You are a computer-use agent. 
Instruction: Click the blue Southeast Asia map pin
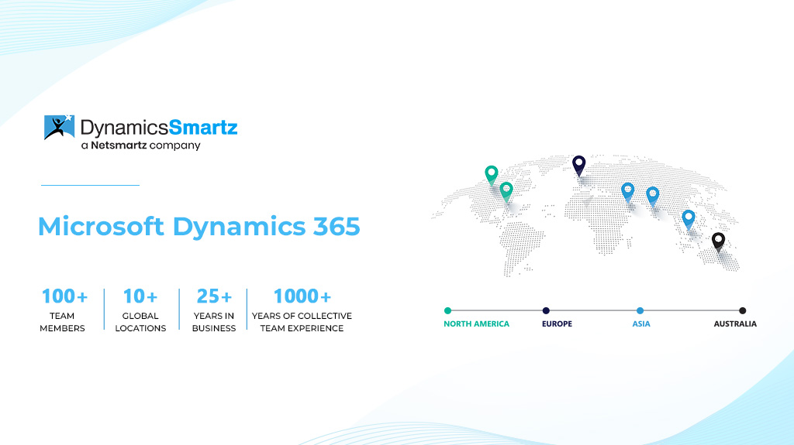688,218
